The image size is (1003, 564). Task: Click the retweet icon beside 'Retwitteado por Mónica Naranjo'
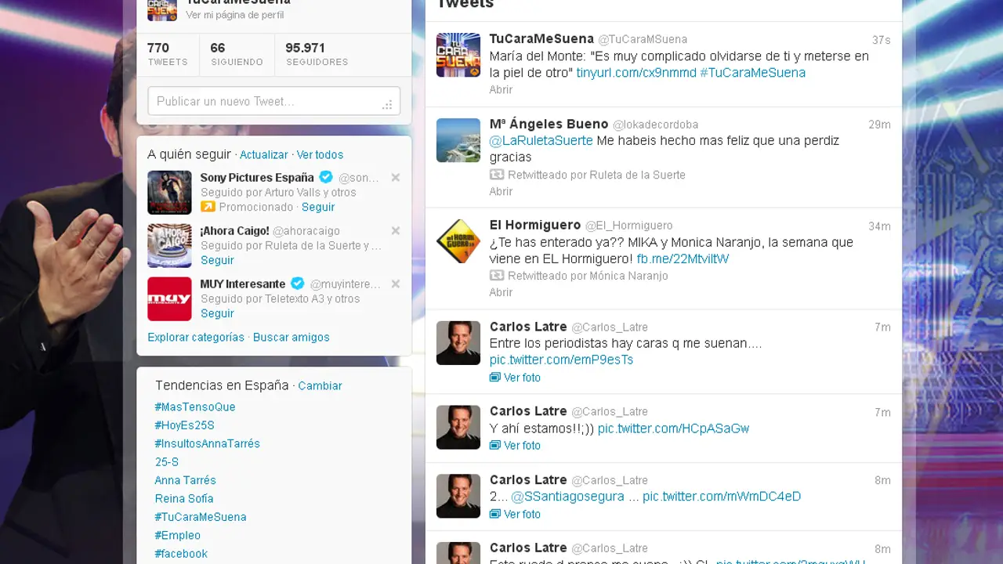coord(497,276)
